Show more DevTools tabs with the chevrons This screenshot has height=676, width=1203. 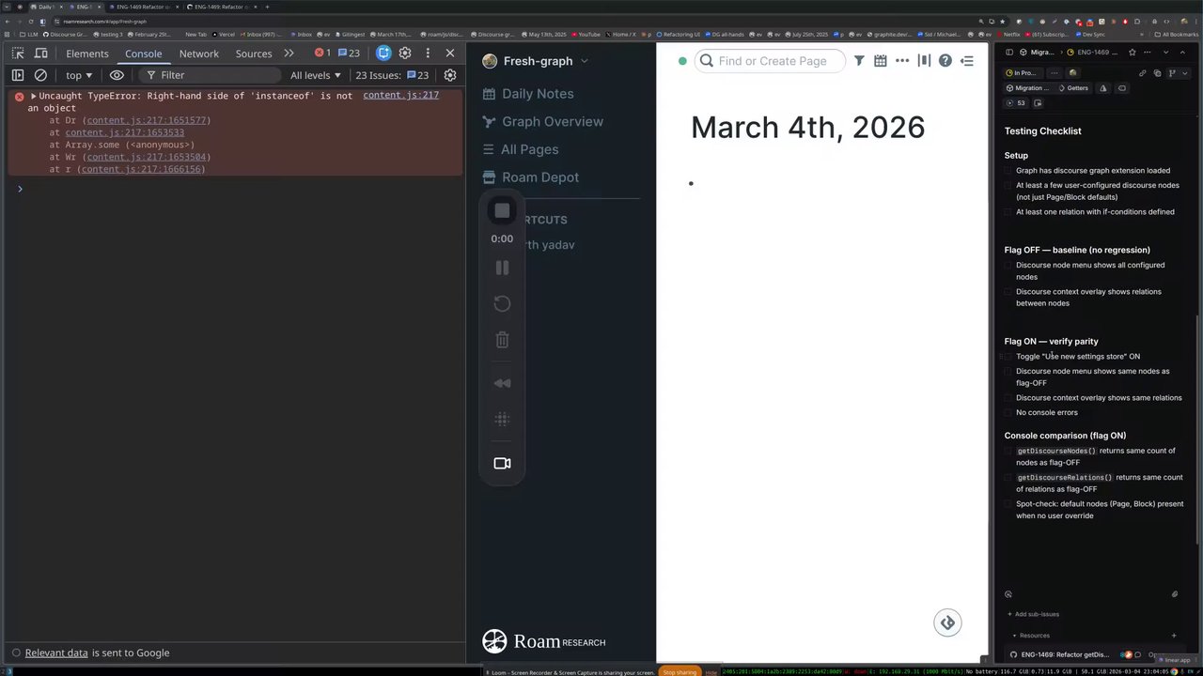(289, 54)
